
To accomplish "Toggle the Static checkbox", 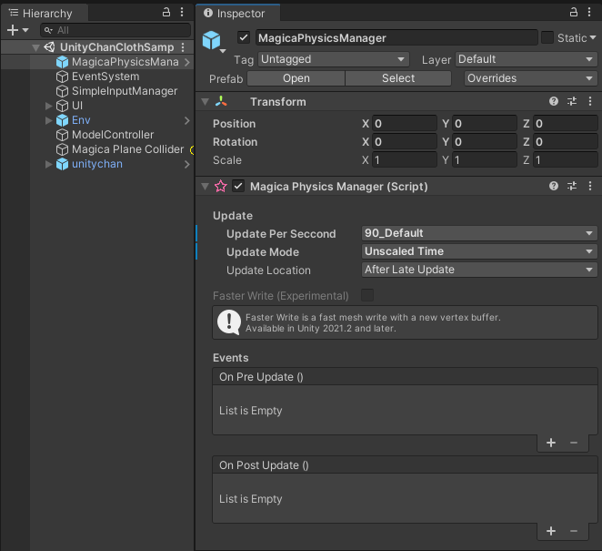I will pyautogui.click(x=547, y=38).
